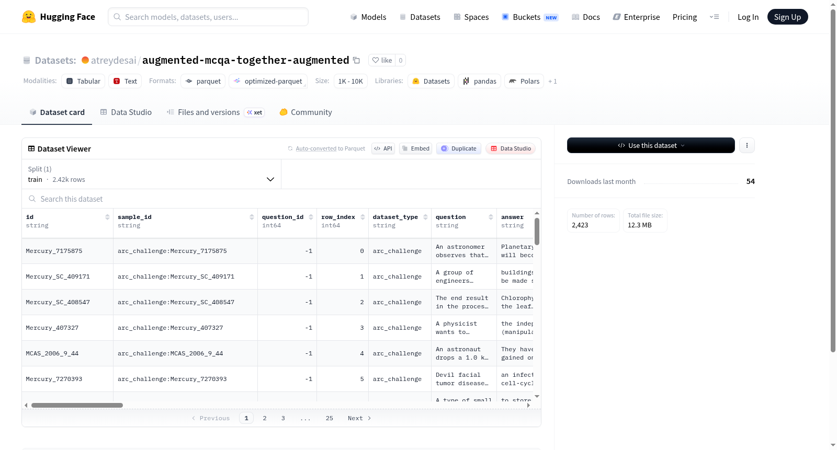Go to the Pricing page
Image resolution: width=837 pixels, height=450 pixels.
(685, 17)
